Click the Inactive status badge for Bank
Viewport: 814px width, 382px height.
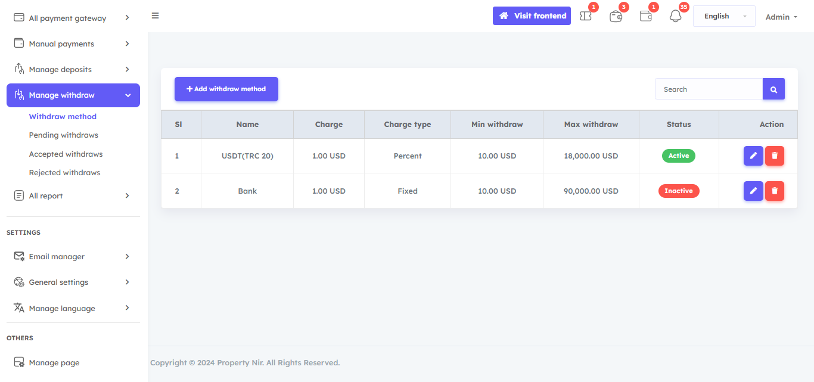678,191
